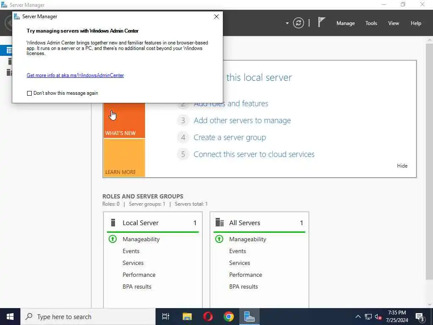Click "Connect this server to cloud services"
Viewport: 433px width, 325px height.
(x=254, y=154)
